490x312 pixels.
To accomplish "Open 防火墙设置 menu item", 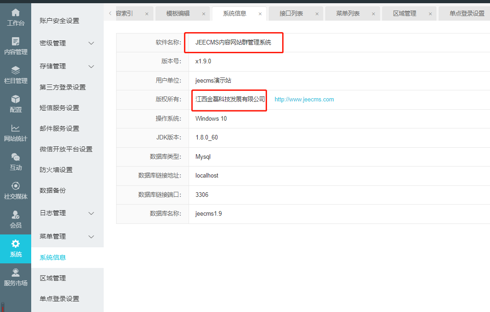I will click(x=56, y=170).
